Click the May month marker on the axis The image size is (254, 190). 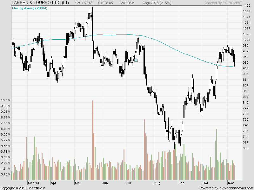[x=78, y=183]
